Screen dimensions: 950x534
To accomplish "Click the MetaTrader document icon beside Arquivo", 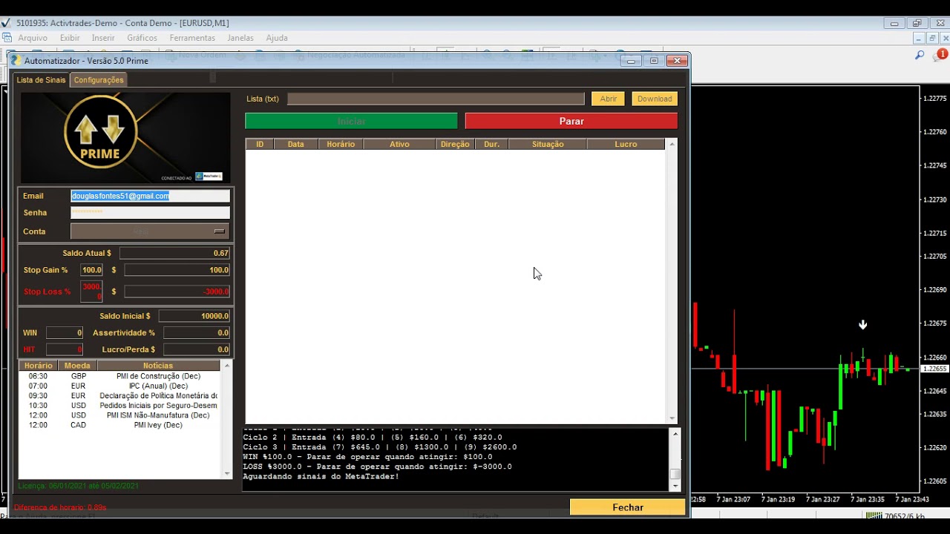I will 7,38.
